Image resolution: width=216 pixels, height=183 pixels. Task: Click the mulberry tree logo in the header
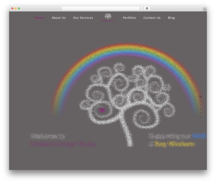click(108, 18)
